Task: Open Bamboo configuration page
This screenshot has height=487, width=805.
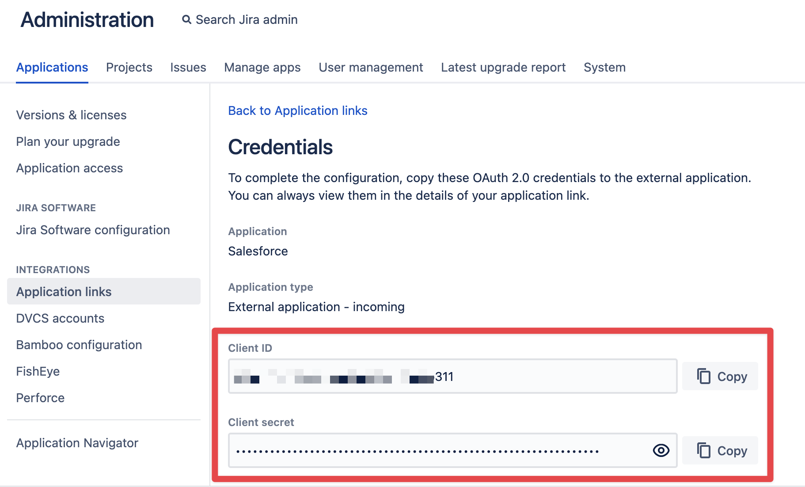Action: [x=79, y=345]
